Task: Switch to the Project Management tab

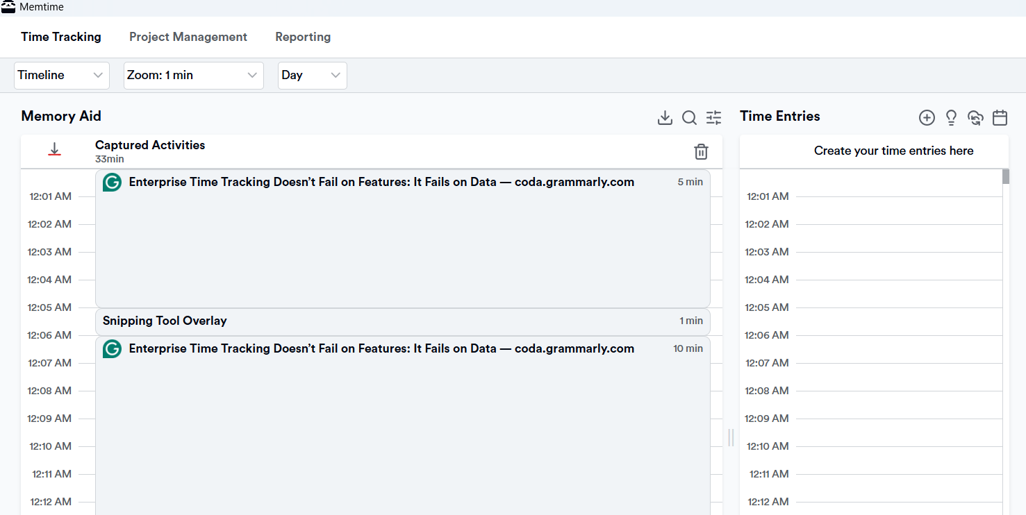Action: (x=188, y=37)
